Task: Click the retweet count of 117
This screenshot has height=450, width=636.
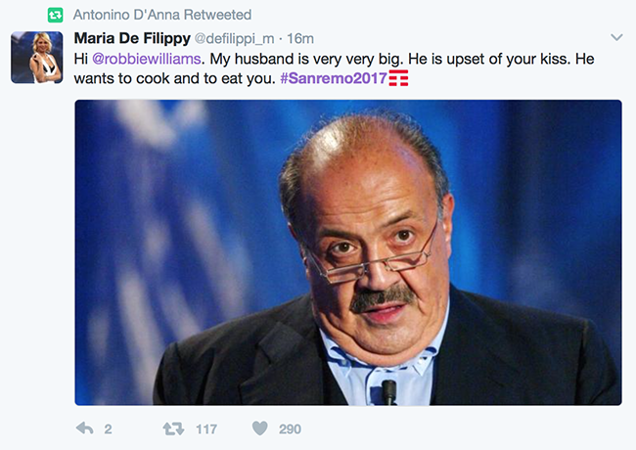Action: point(205,428)
